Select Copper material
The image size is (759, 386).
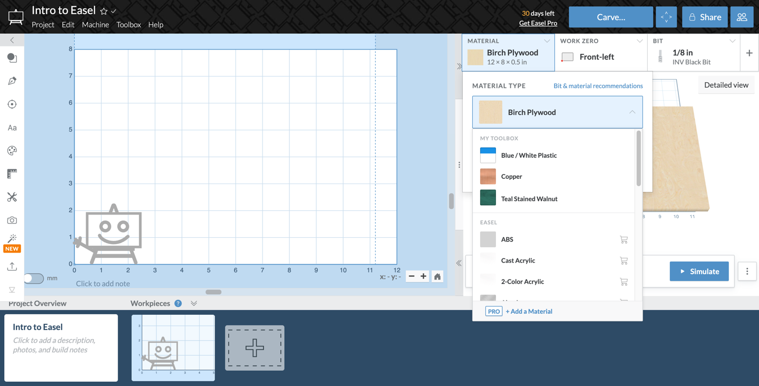[553, 177]
